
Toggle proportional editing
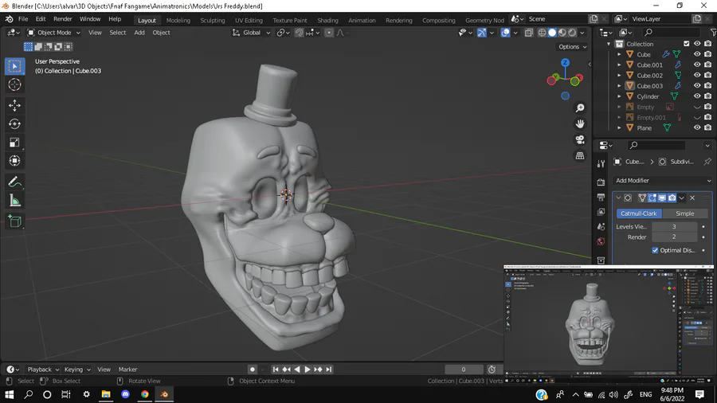coord(329,33)
